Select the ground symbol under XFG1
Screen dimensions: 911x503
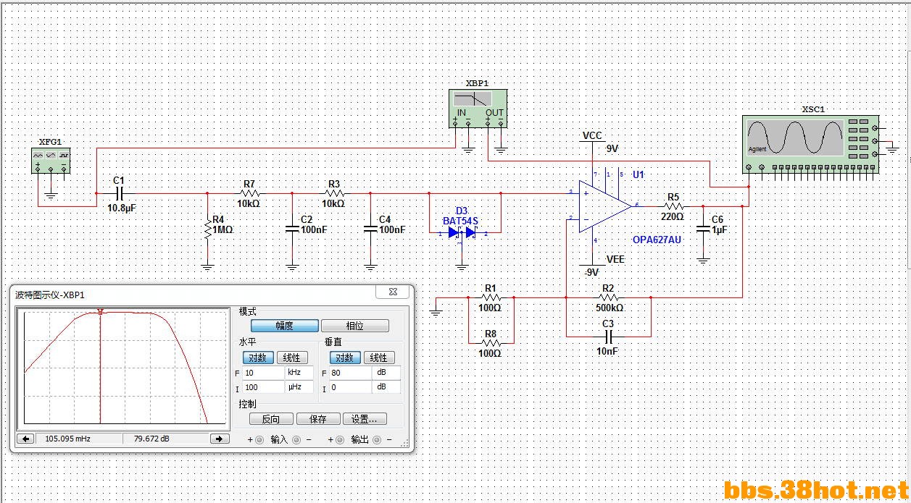click(x=50, y=194)
